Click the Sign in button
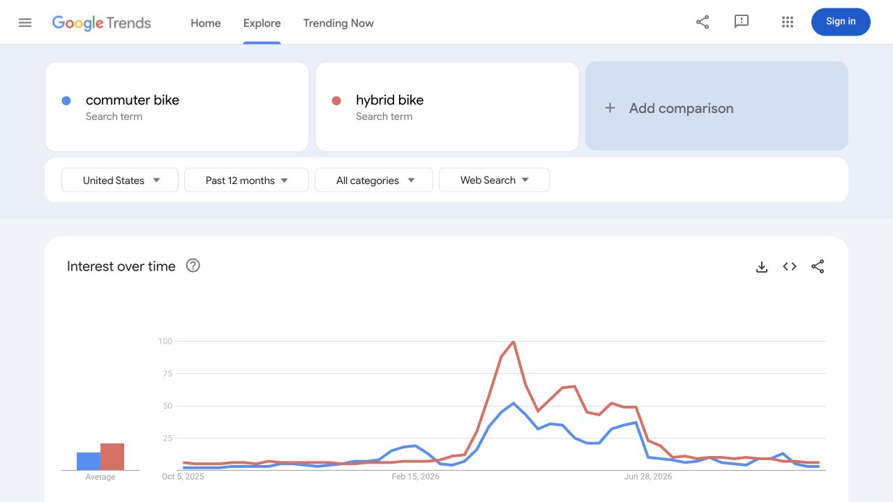 (x=841, y=22)
